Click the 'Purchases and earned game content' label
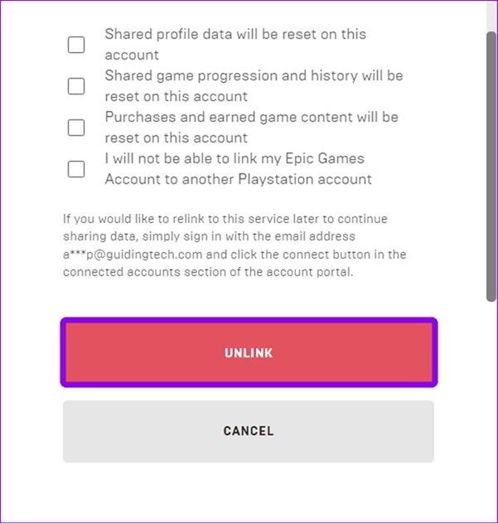This screenshot has width=498, height=524. [x=251, y=118]
